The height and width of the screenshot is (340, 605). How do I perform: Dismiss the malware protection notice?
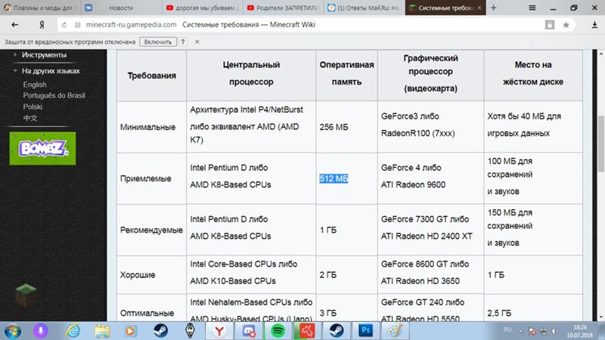click(197, 42)
